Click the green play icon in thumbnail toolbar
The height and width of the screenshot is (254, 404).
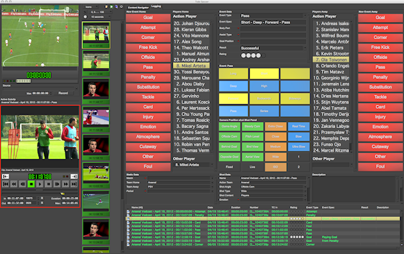tap(111, 7)
